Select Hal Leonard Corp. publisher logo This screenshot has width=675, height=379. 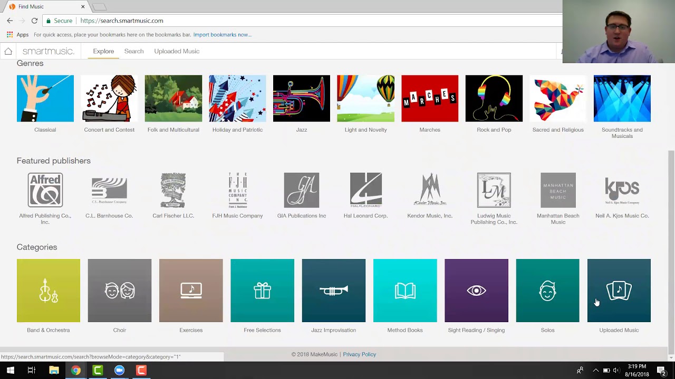[365, 190]
